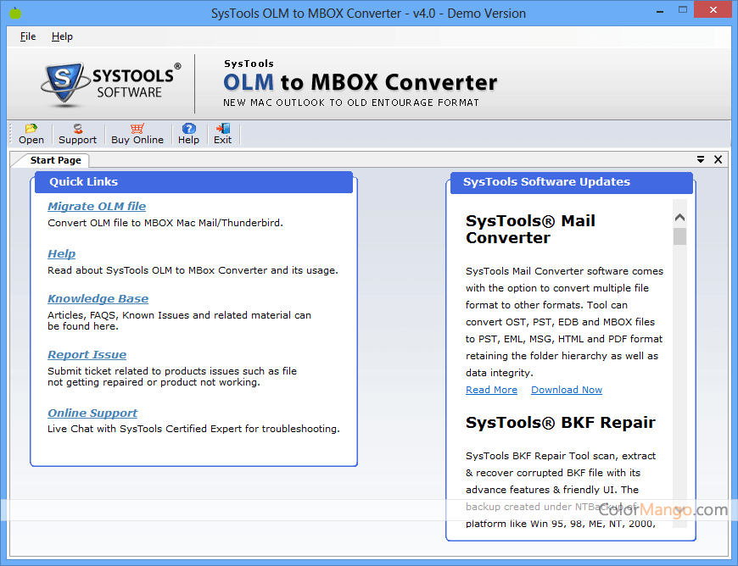Open Help from the toolbar icon

click(x=188, y=134)
